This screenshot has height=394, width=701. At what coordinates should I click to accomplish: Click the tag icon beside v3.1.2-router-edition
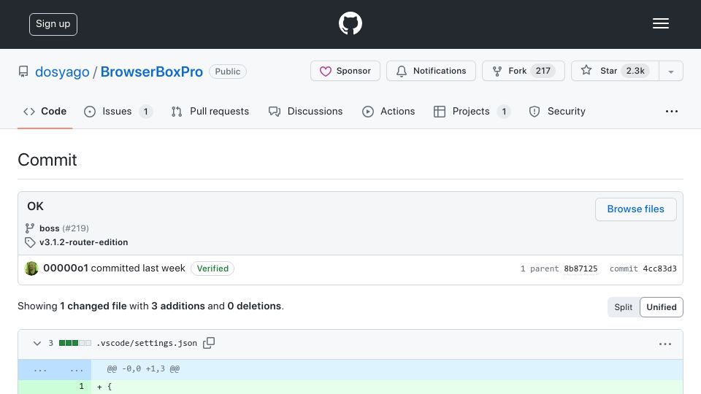(30, 242)
